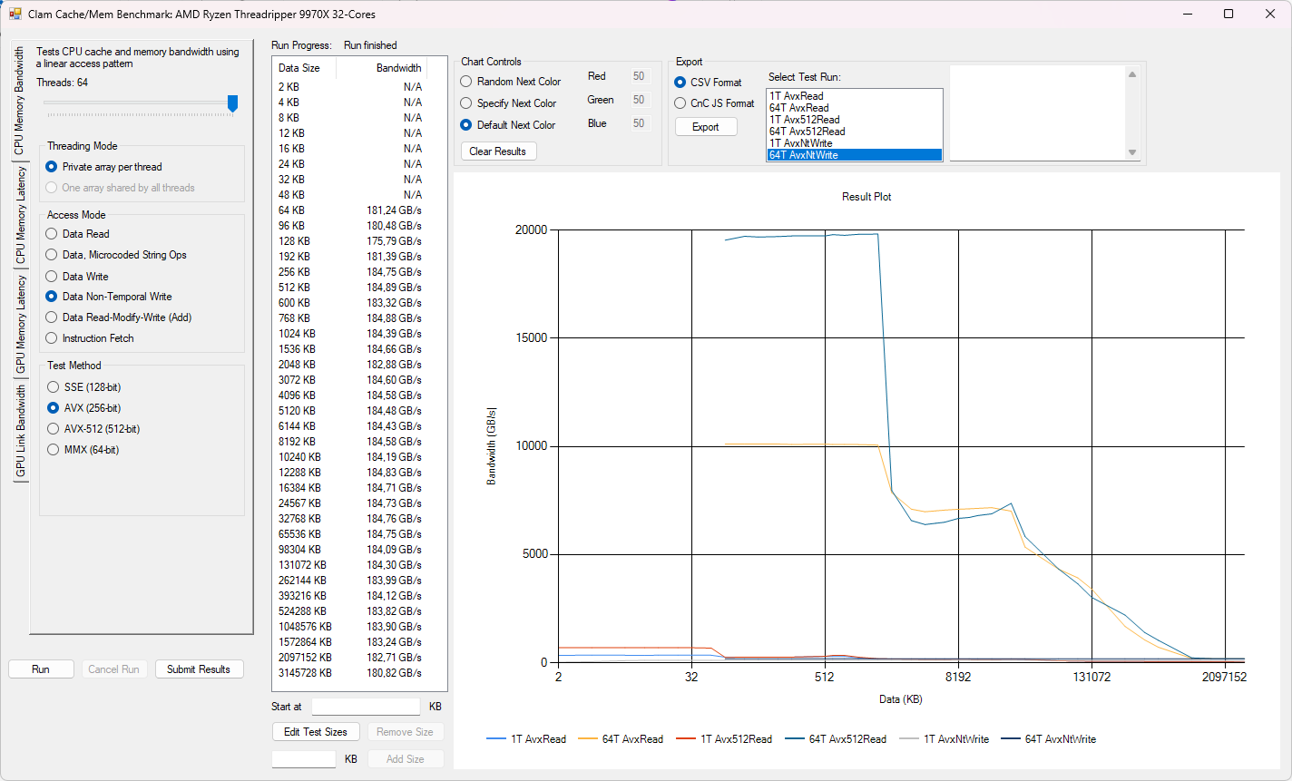
Task: Click the Run button
Action: [x=41, y=669]
